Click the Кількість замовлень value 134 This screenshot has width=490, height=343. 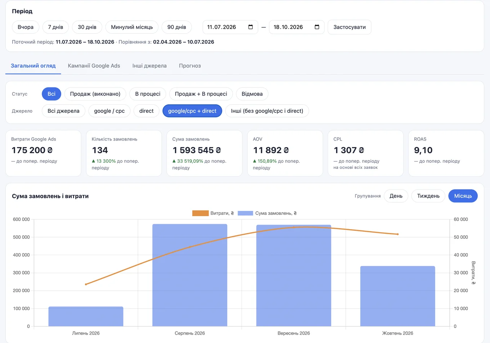(x=100, y=150)
